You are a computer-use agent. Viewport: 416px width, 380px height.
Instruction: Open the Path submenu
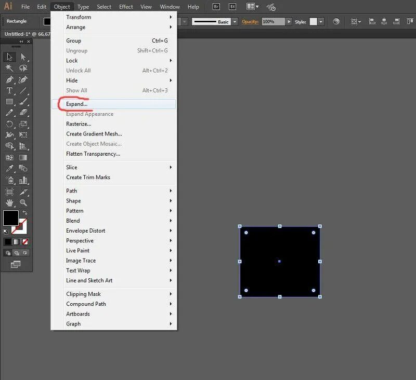[71, 191]
